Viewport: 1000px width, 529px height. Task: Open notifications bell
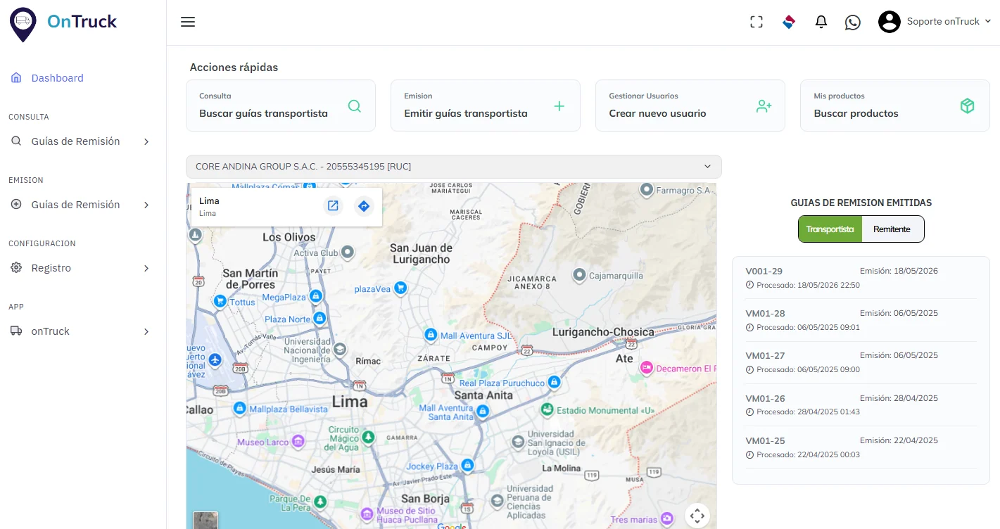point(821,22)
